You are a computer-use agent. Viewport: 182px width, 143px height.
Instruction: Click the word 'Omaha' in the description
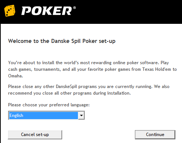15,76
